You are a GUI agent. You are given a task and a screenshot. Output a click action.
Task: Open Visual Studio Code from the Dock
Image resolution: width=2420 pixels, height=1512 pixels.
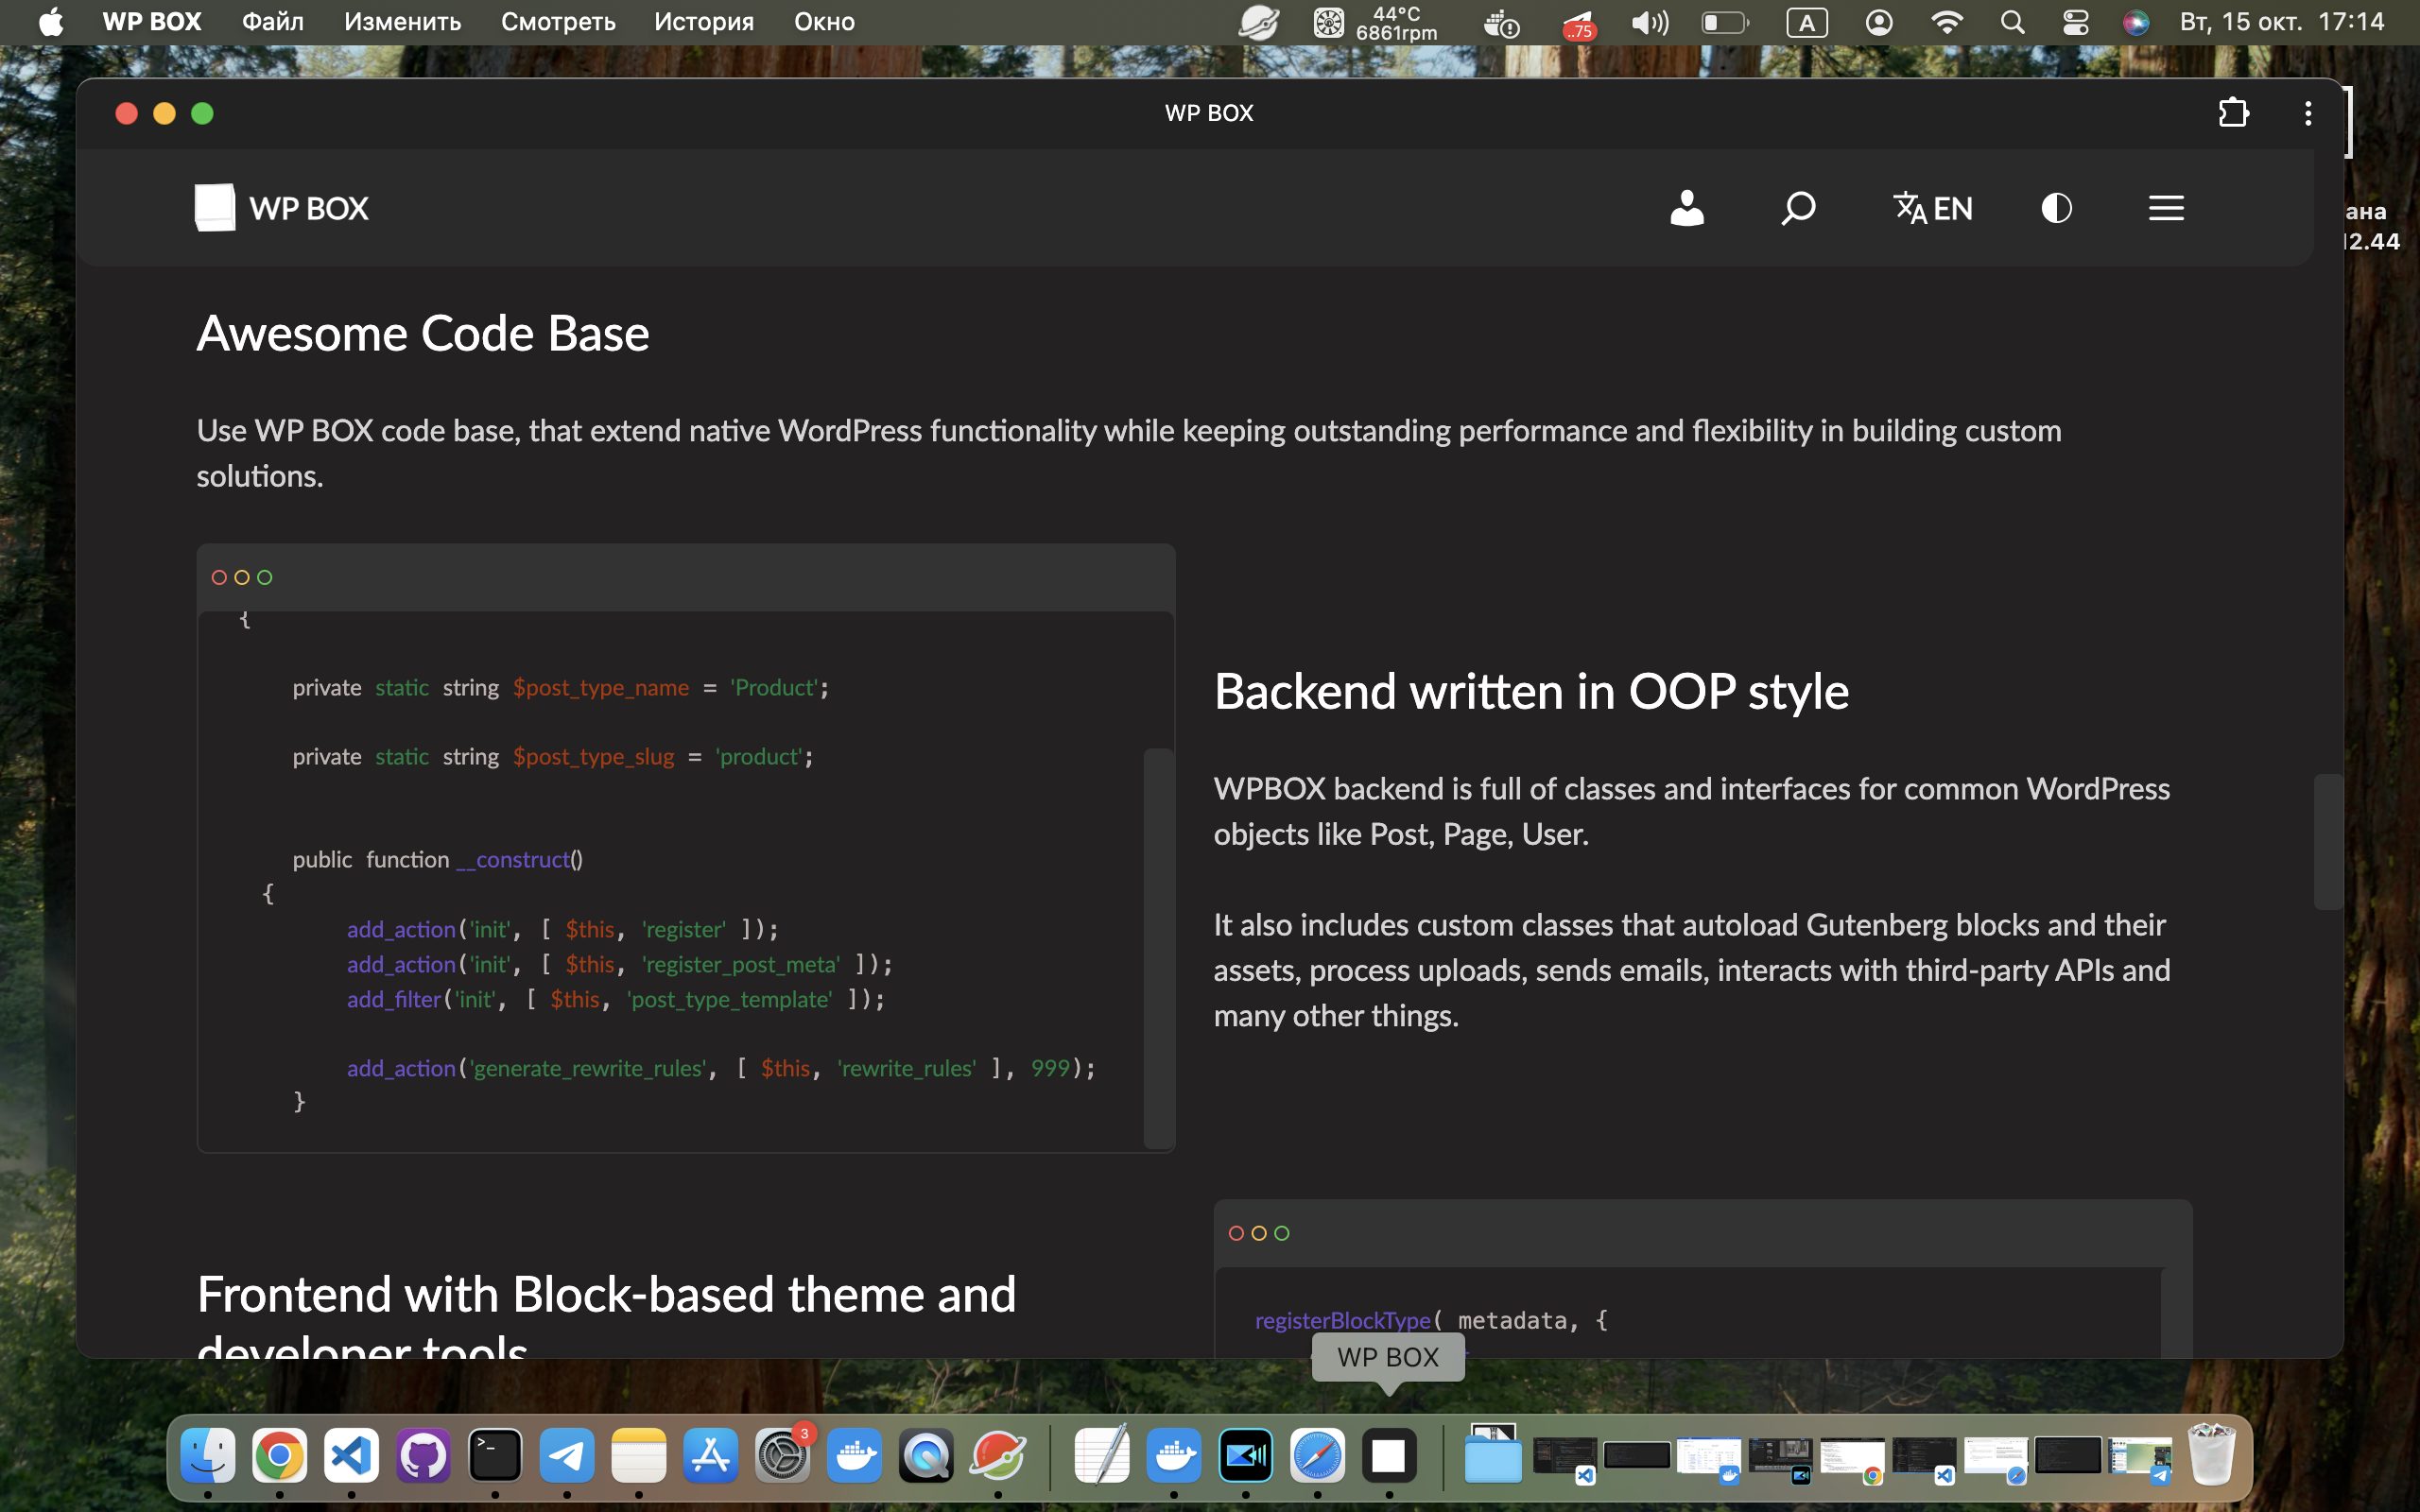coord(352,1455)
